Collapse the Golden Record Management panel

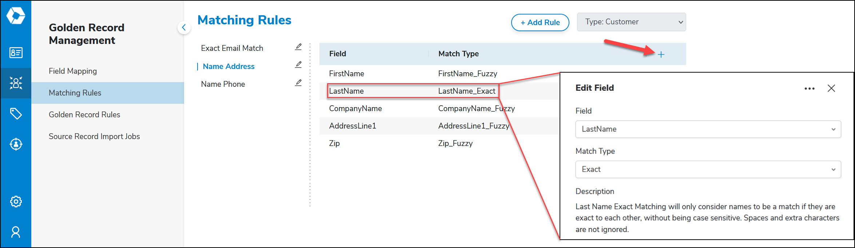[184, 28]
